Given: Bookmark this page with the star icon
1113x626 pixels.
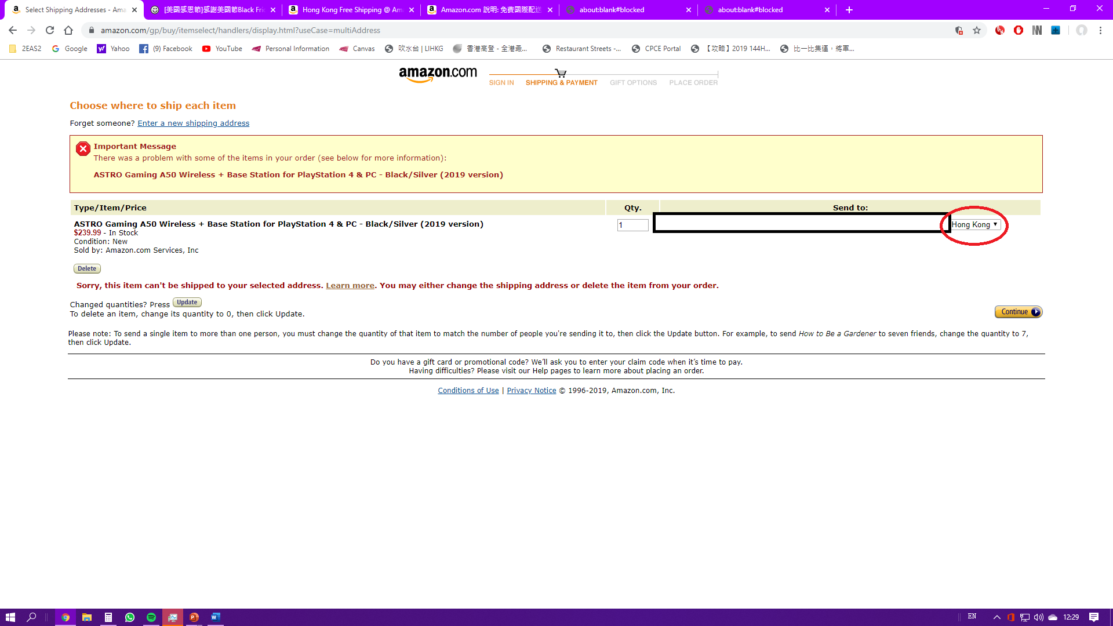Looking at the screenshot, I should point(977,30).
